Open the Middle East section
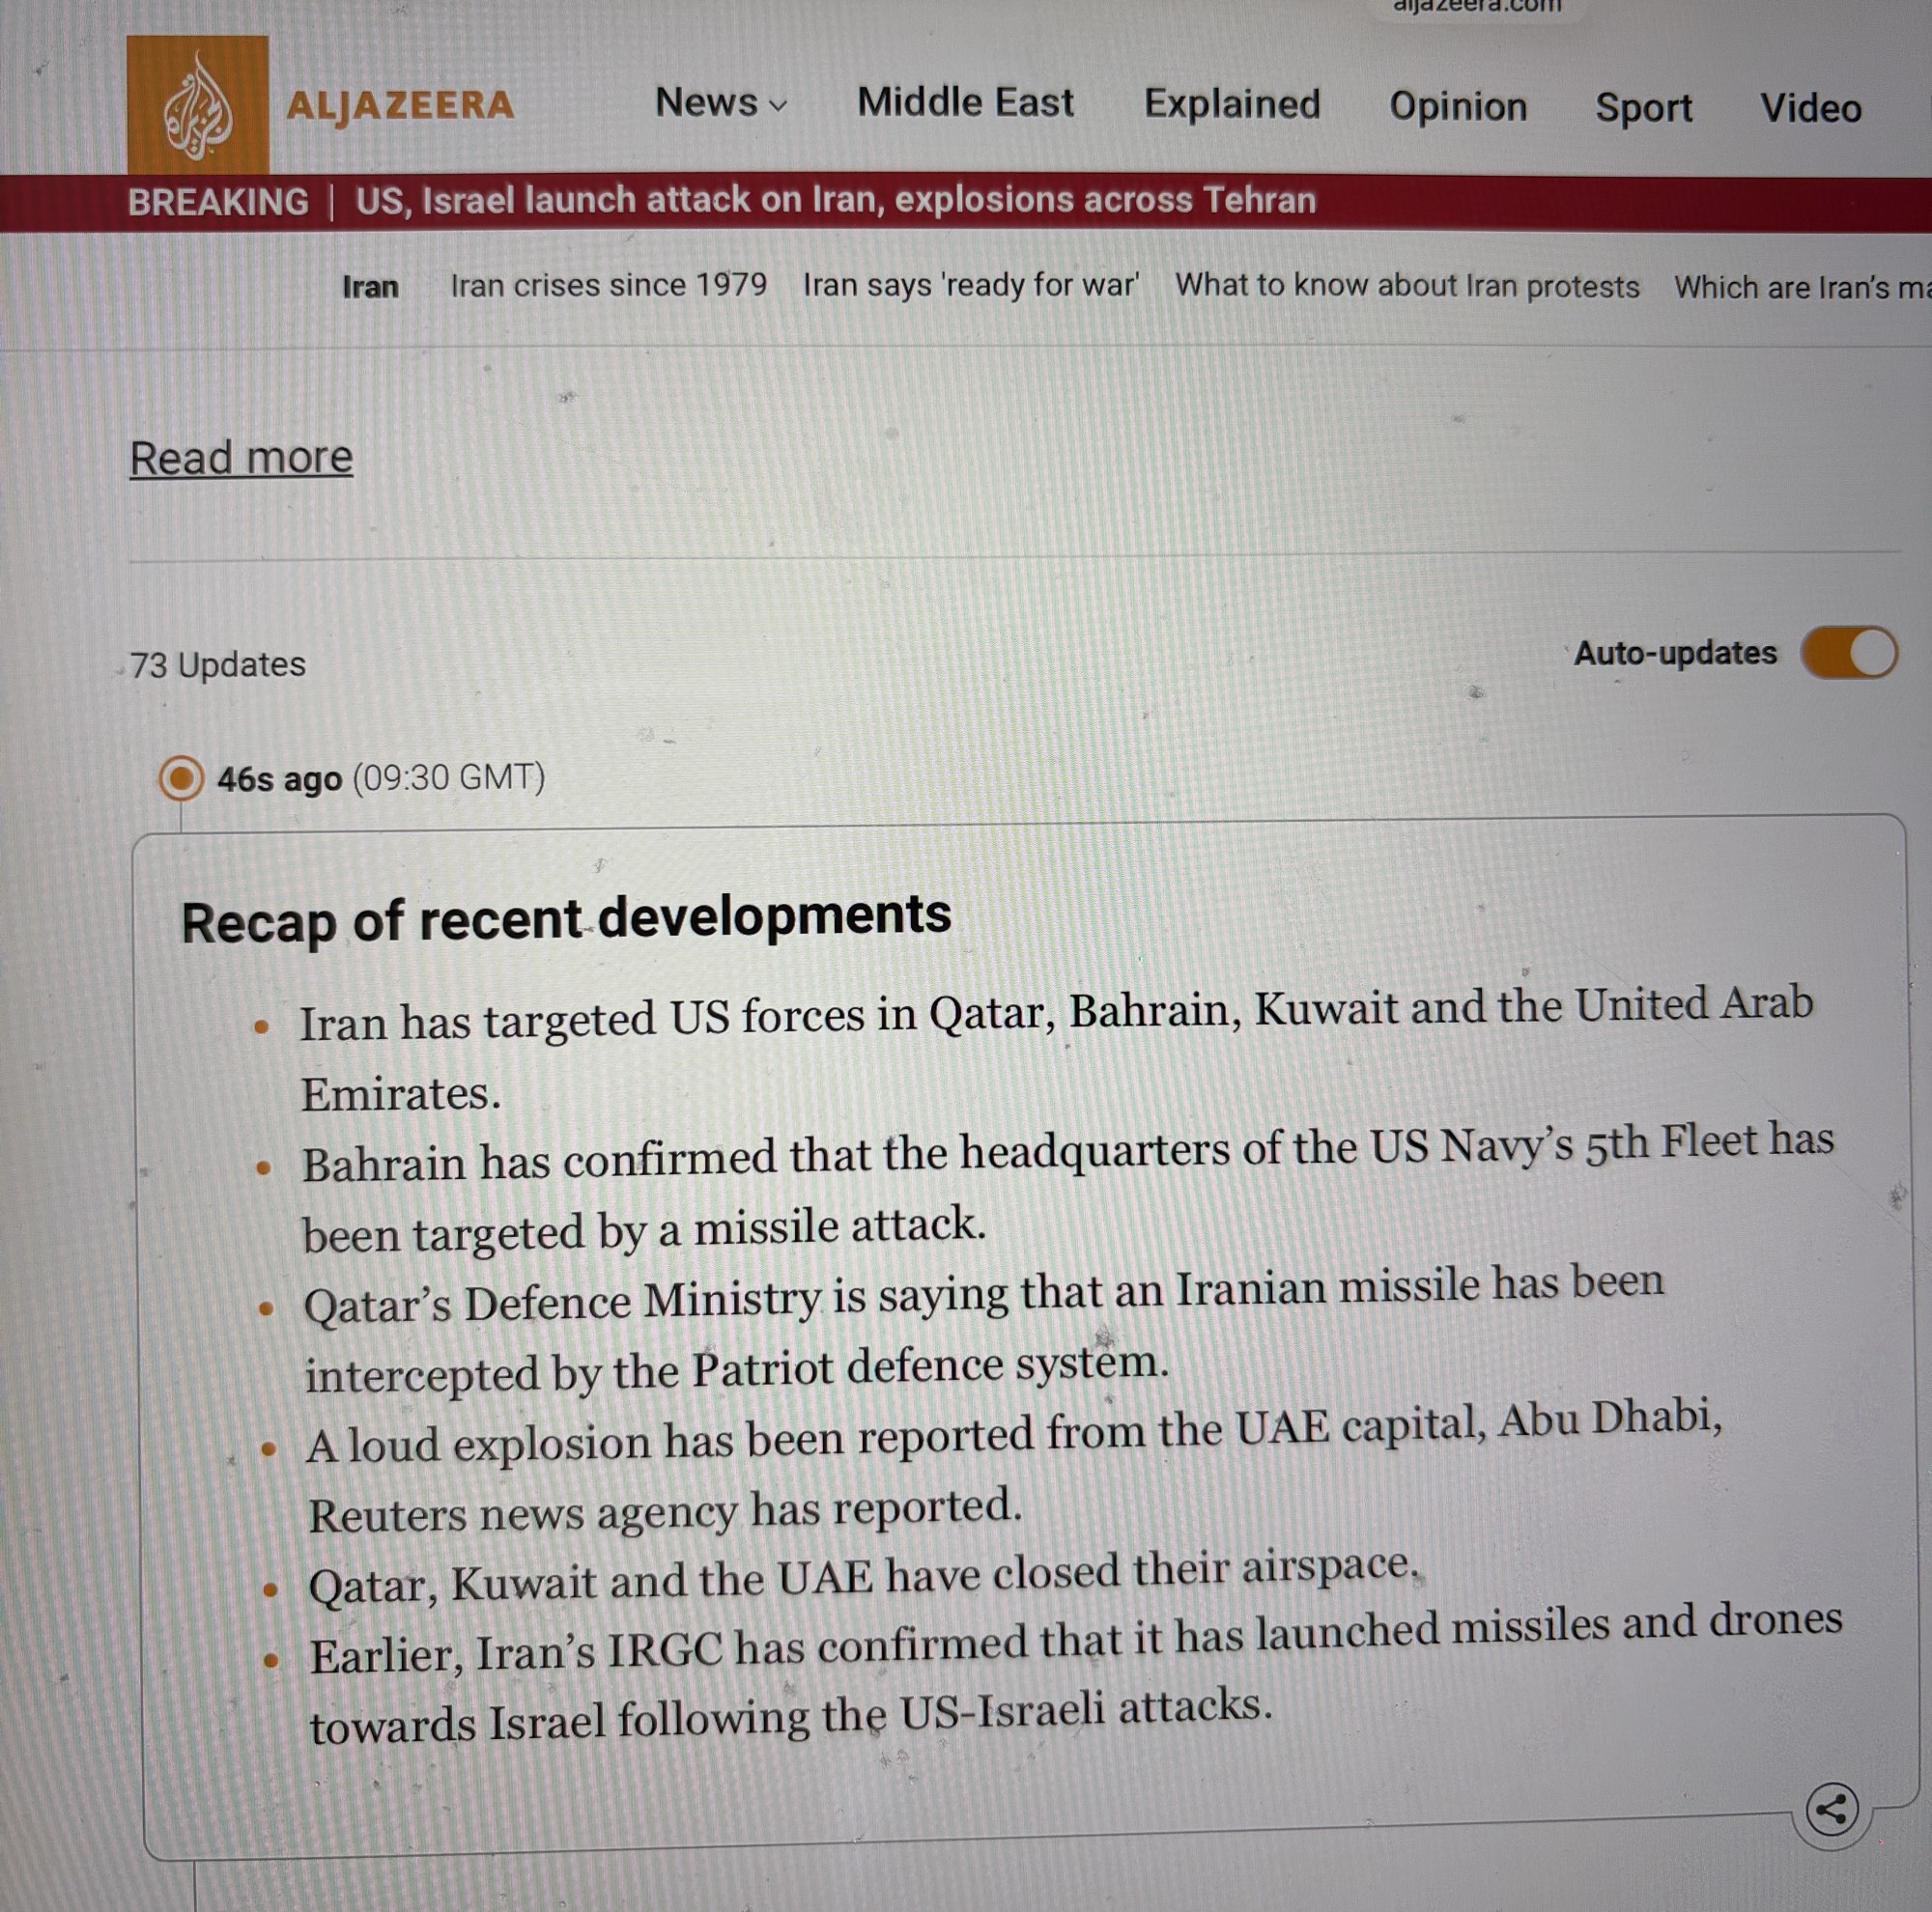The height and width of the screenshot is (1912, 1932). [x=965, y=103]
